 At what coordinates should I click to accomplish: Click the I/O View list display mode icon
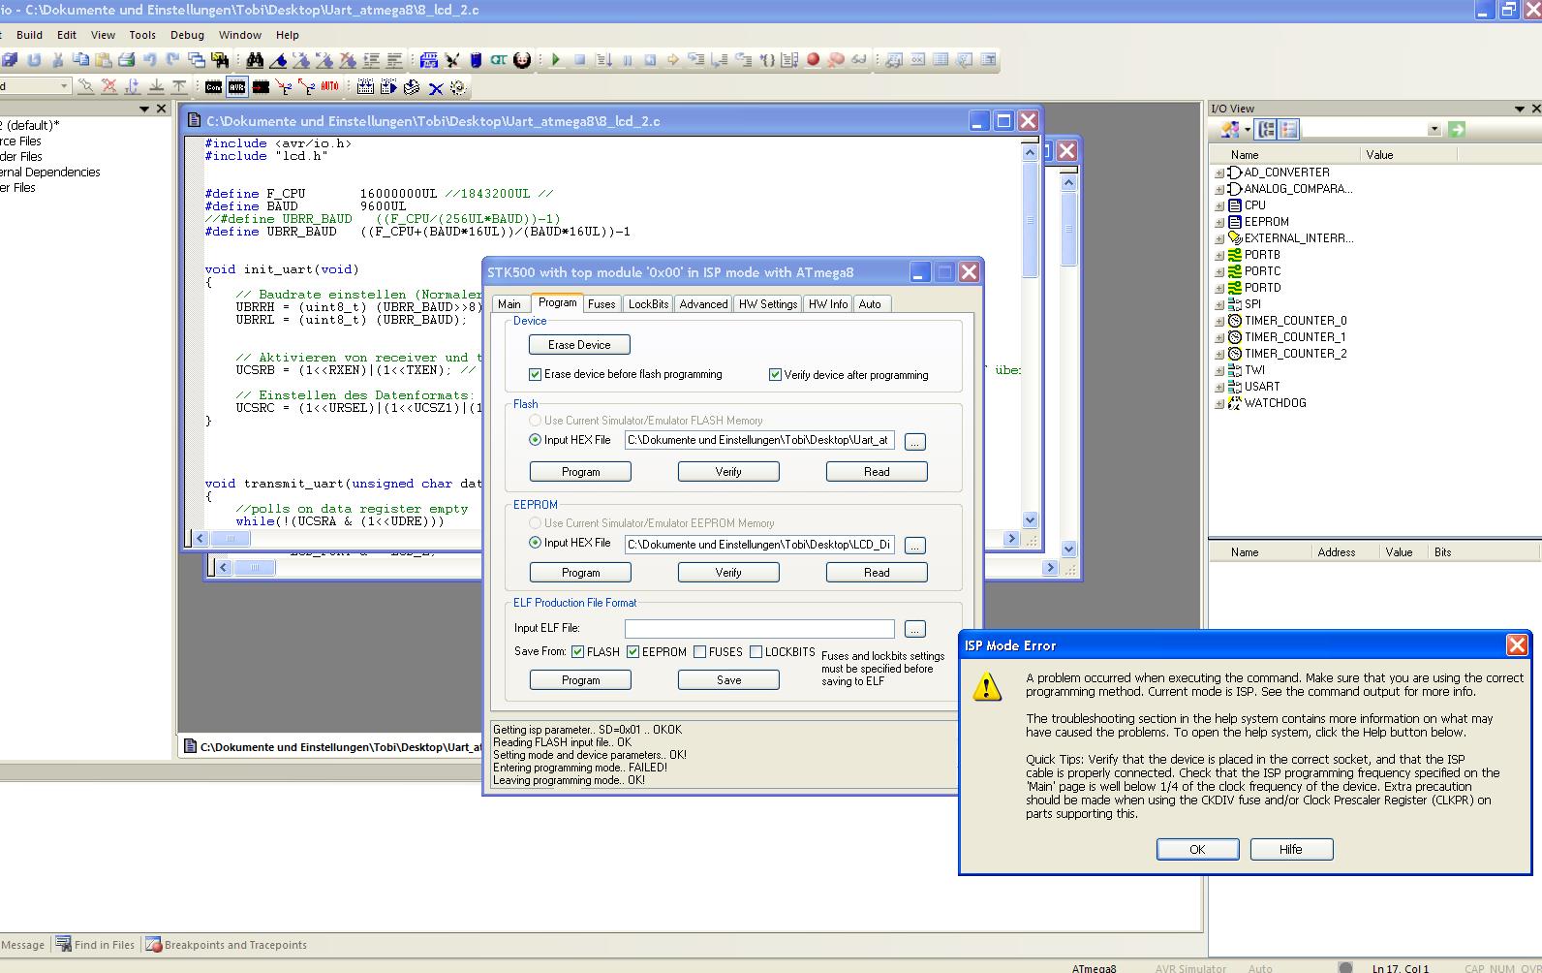[x=1288, y=129]
